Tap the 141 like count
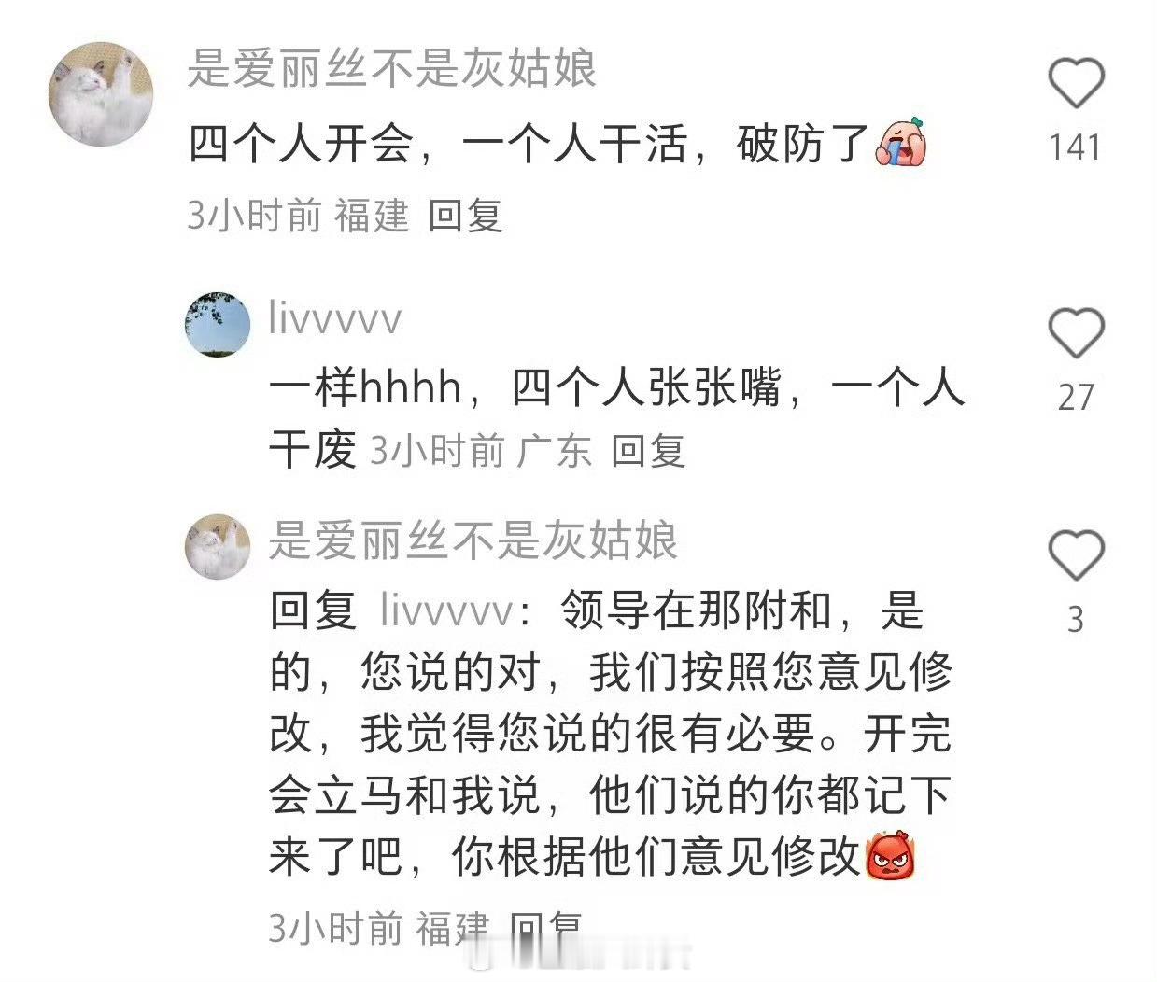The width and height of the screenshot is (1157, 982). [1075, 147]
